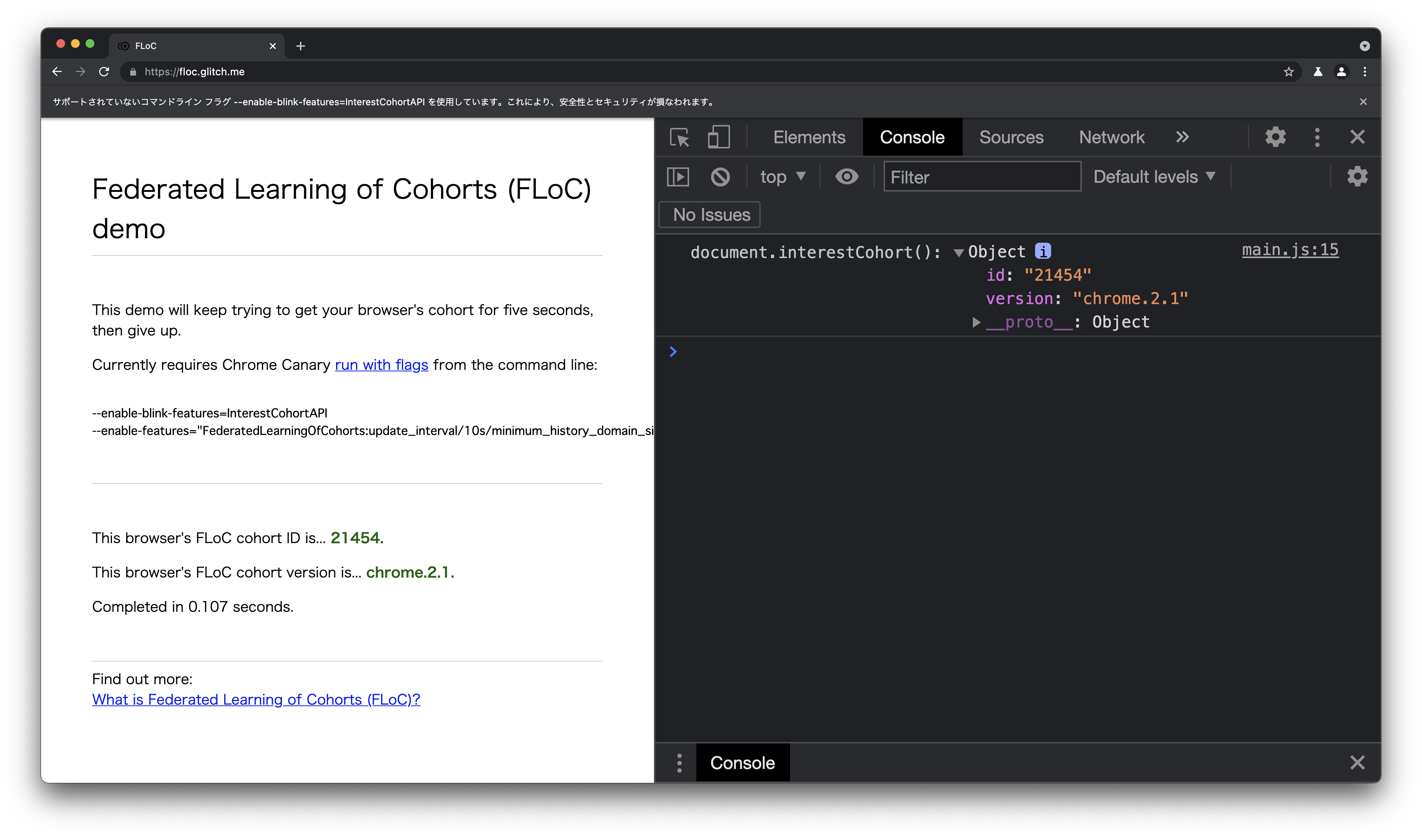Open DevTools three-dot customize menu
Screen dimensions: 1422x837
[1317, 137]
